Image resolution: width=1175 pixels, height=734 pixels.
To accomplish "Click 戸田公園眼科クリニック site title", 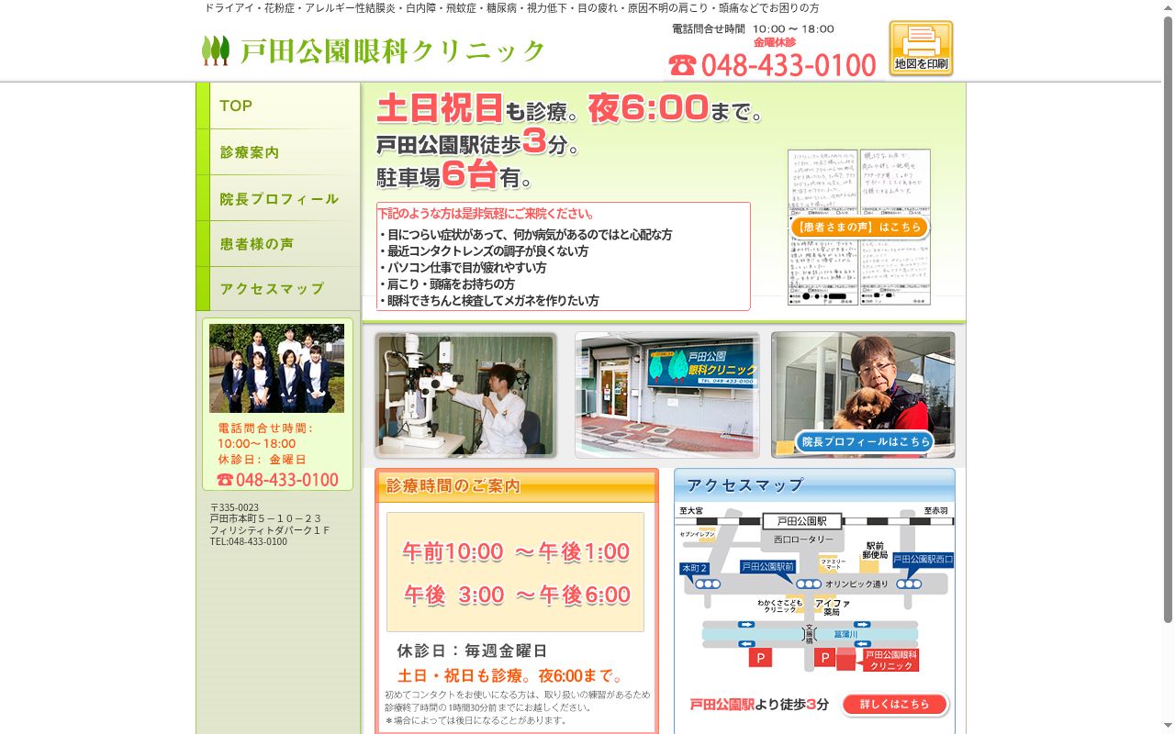I will click(x=393, y=51).
